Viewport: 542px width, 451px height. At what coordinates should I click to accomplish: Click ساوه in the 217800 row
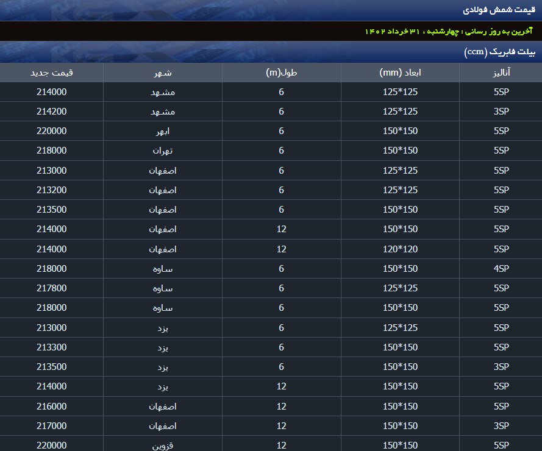click(163, 288)
